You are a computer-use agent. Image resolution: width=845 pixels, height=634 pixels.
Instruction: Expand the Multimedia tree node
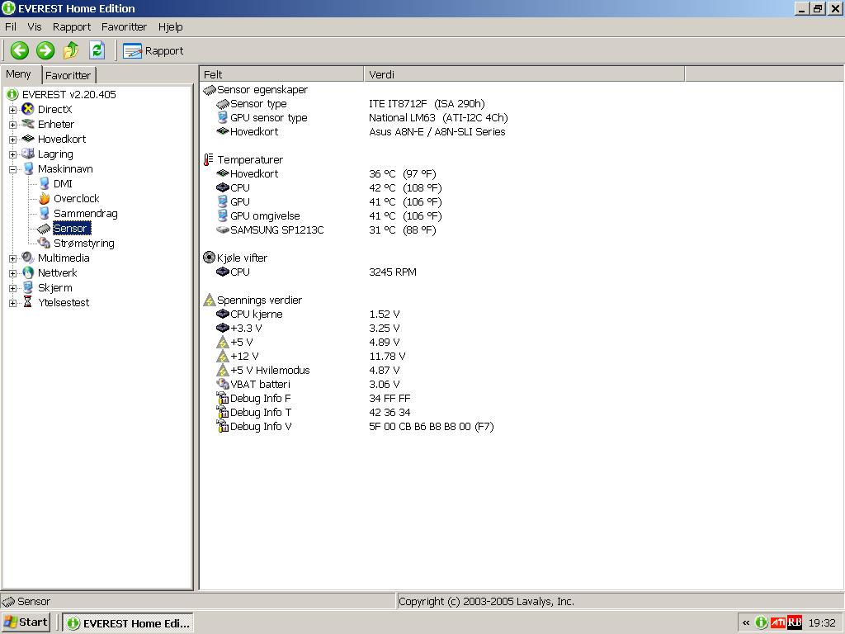(x=12, y=258)
